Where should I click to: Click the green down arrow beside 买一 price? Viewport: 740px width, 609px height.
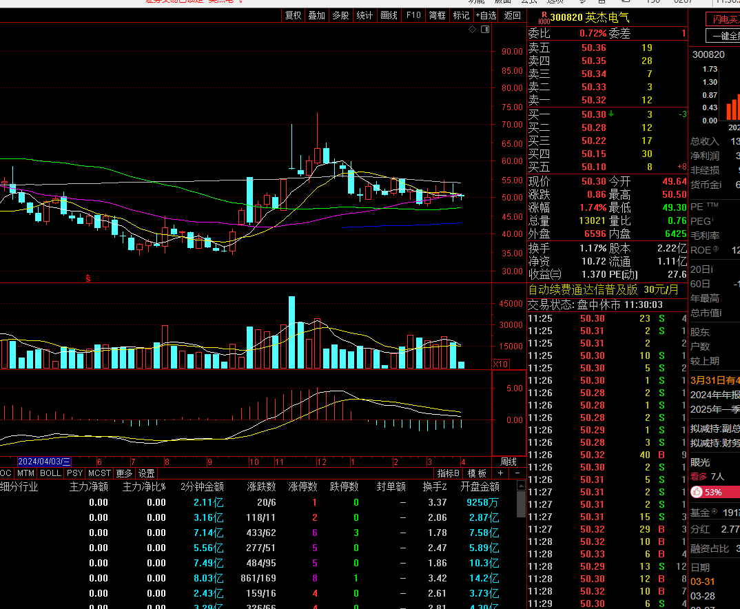point(611,114)
